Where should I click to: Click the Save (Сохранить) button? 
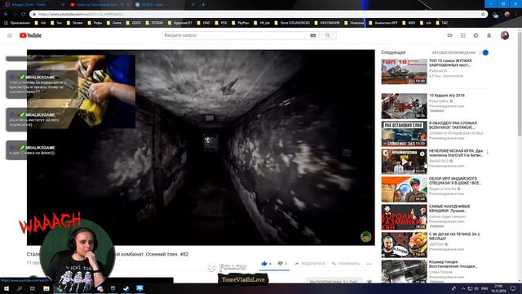coord(346,264)
